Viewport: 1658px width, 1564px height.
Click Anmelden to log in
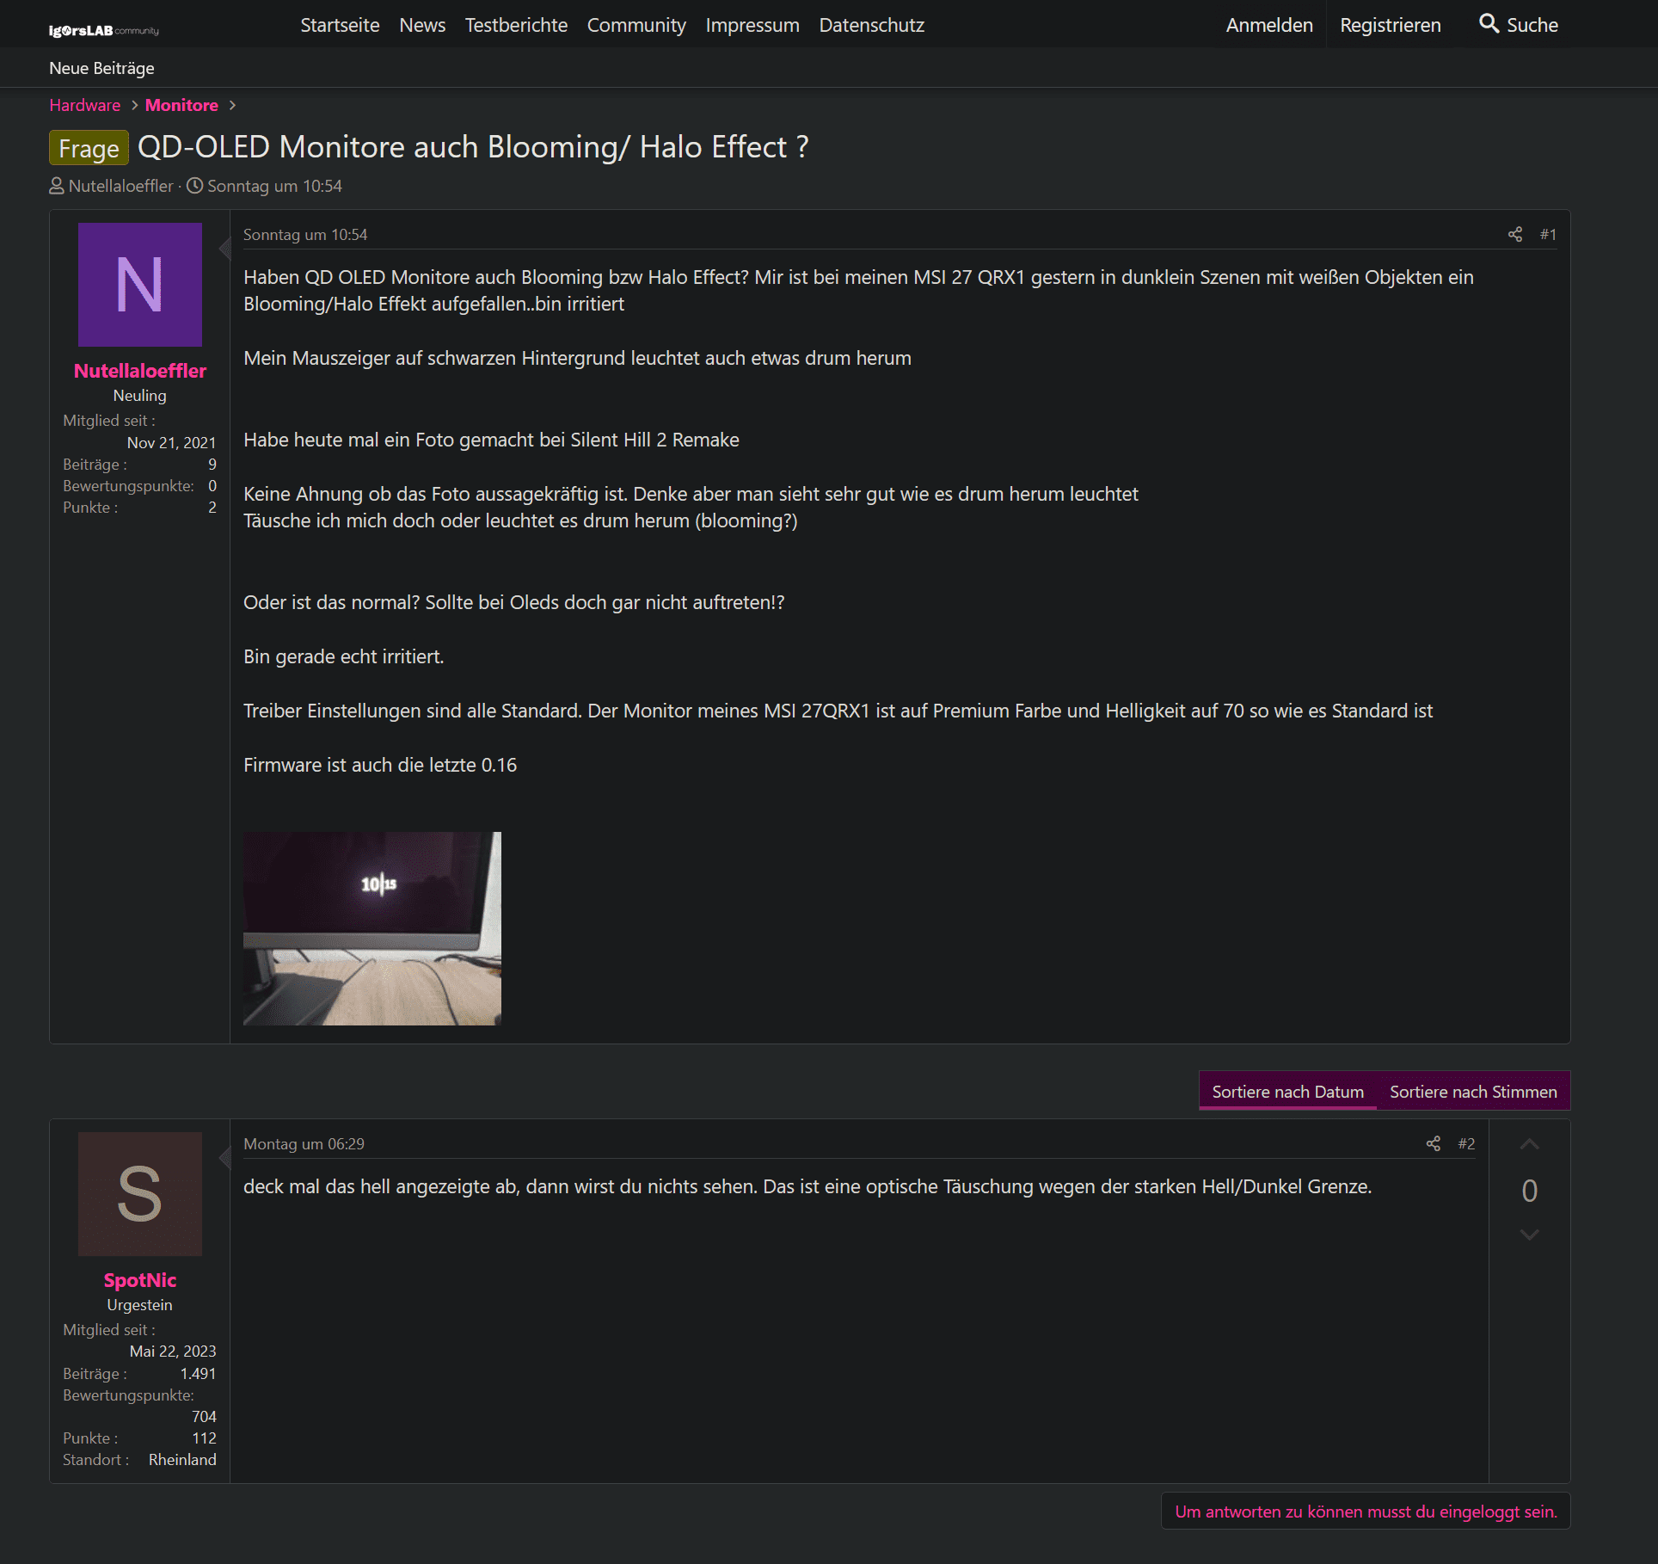click(1269, 25)
